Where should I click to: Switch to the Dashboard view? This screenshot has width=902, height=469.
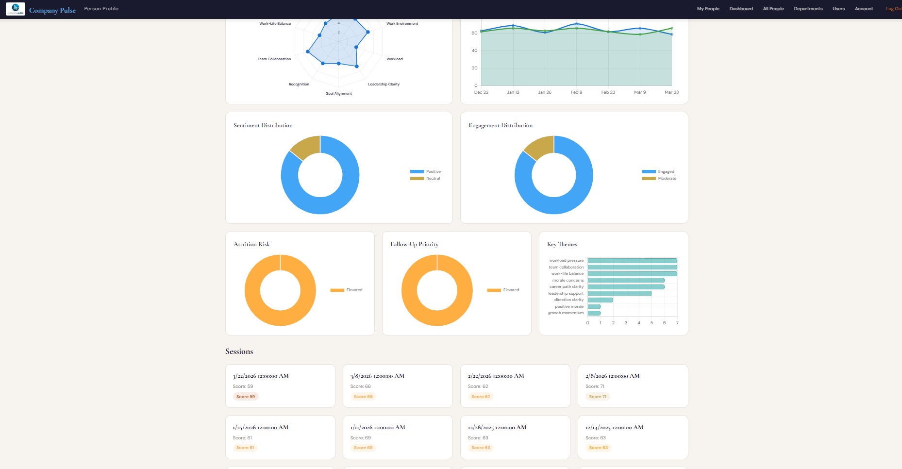[x=741, y=8]
